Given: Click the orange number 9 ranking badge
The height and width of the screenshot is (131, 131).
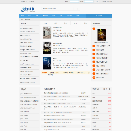Looking at the screenshot, I should tap(94, 74).
